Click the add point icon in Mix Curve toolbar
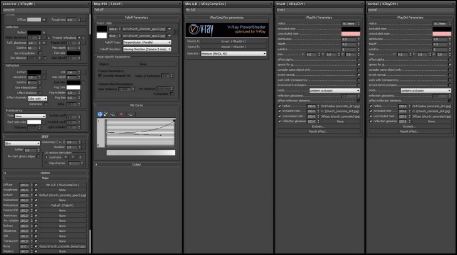 coord(112,114)
